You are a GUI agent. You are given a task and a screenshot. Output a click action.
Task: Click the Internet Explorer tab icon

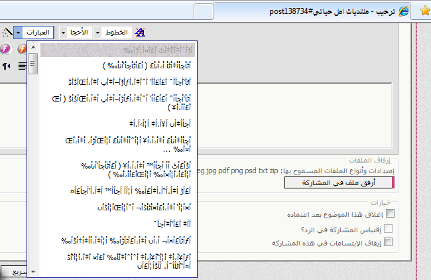tap(402, 11)
